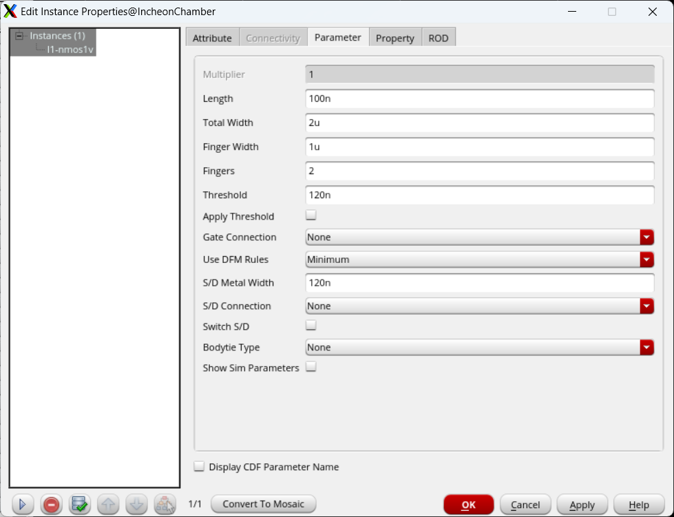
Task: Click the Fingers input field
Action: (x=480, y=171)
